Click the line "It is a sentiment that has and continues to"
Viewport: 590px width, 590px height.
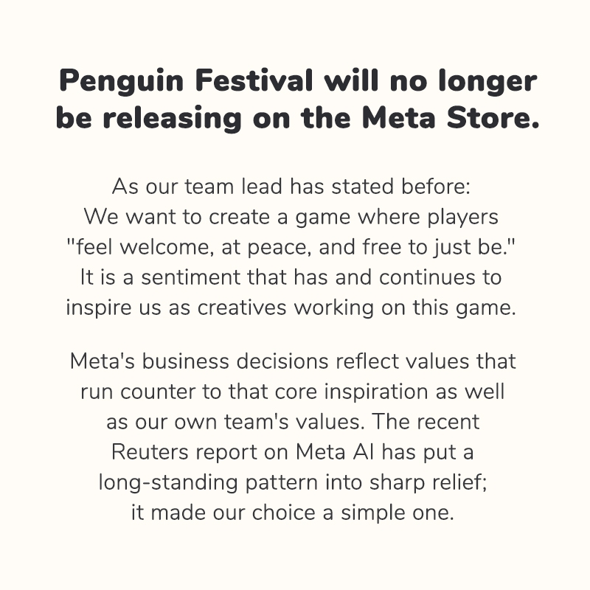tap(295, 279)
